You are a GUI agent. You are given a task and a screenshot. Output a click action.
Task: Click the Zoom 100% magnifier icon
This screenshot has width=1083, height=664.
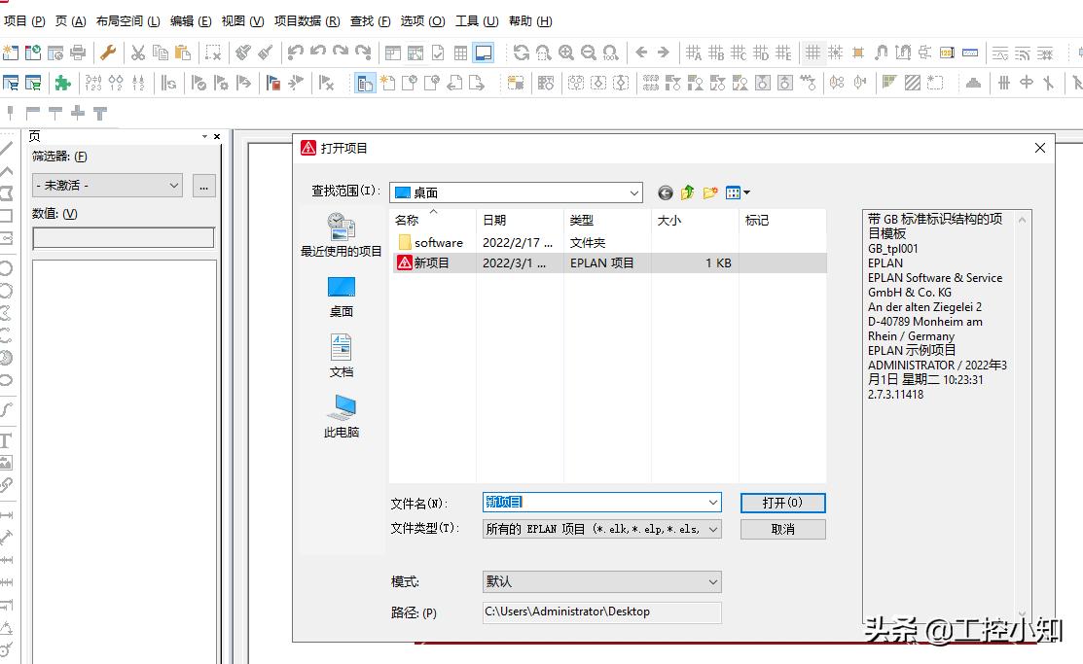[x=610, y=52]
